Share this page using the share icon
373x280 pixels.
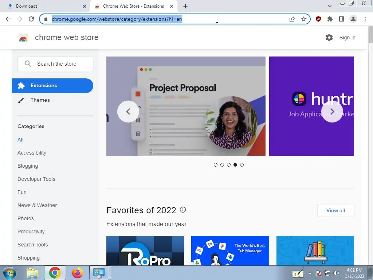point(292,19)
